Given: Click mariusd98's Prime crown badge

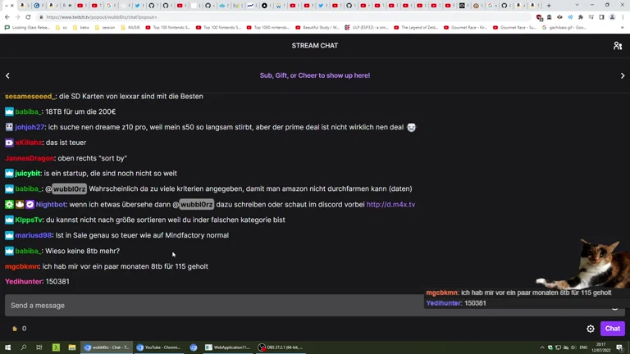Looking at the screenshot, I should click(9, 235).
